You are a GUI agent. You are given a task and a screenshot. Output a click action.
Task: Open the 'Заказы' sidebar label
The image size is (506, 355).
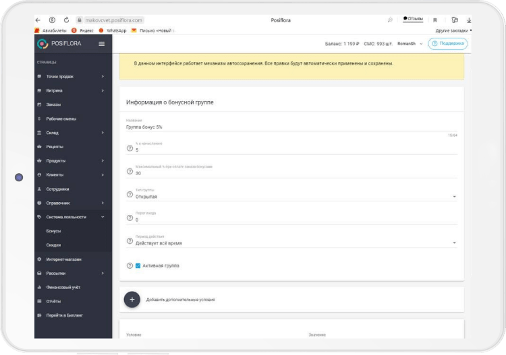53,104
